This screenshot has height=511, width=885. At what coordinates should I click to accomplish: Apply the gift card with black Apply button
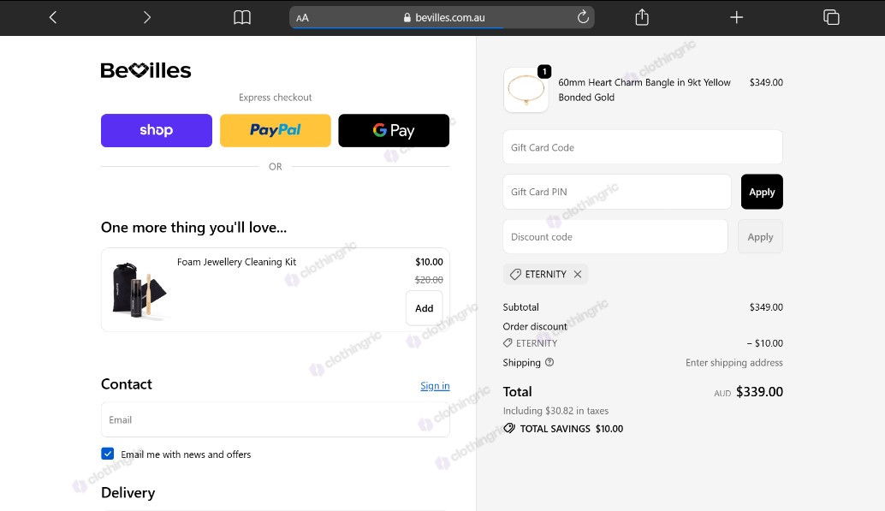coord(762,192)
